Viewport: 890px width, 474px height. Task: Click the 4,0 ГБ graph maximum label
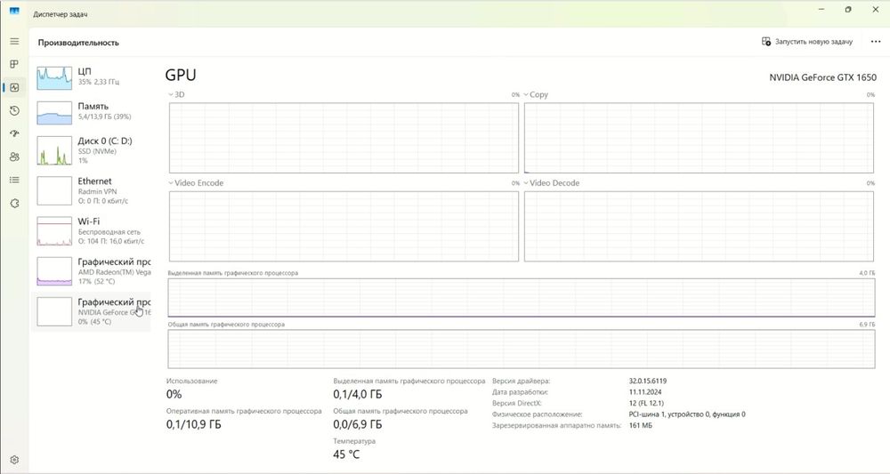coord(867,273)
